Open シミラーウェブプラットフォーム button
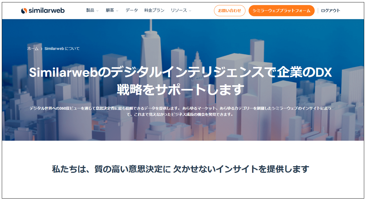Image resolution: width=366 pixels, height=201 pixels. pos(281,11)
